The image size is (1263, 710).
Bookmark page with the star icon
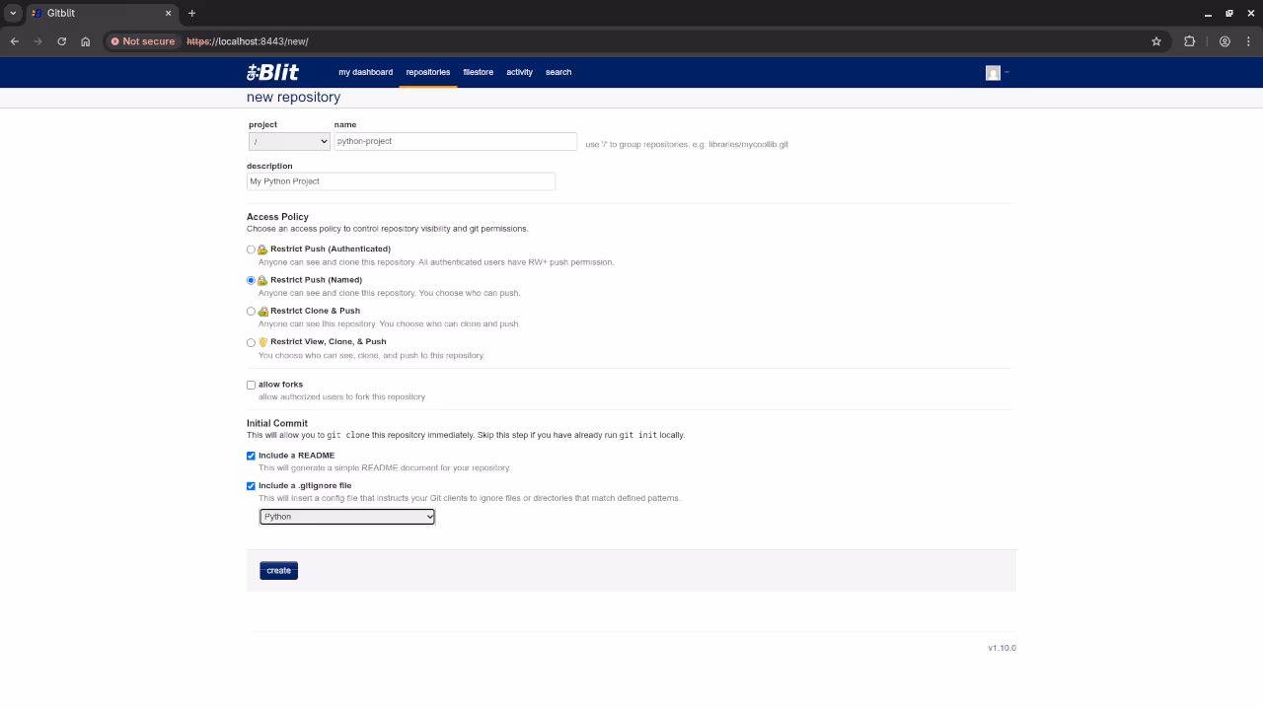tap(1156, 41)
